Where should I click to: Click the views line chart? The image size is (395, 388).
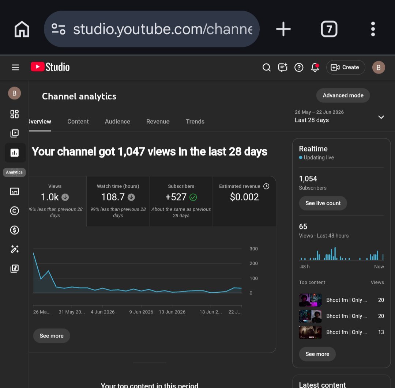pos(137,272)
